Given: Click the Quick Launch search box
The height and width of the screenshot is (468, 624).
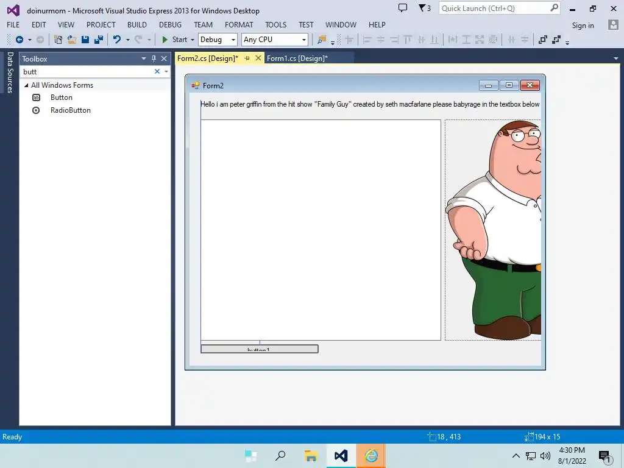Looking at the screenshot, I should point(499,9).
